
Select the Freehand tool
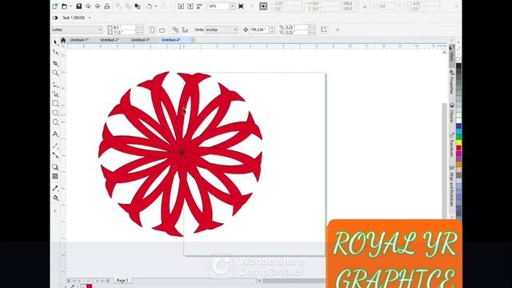pyautogui.click(x=55, y=86)
